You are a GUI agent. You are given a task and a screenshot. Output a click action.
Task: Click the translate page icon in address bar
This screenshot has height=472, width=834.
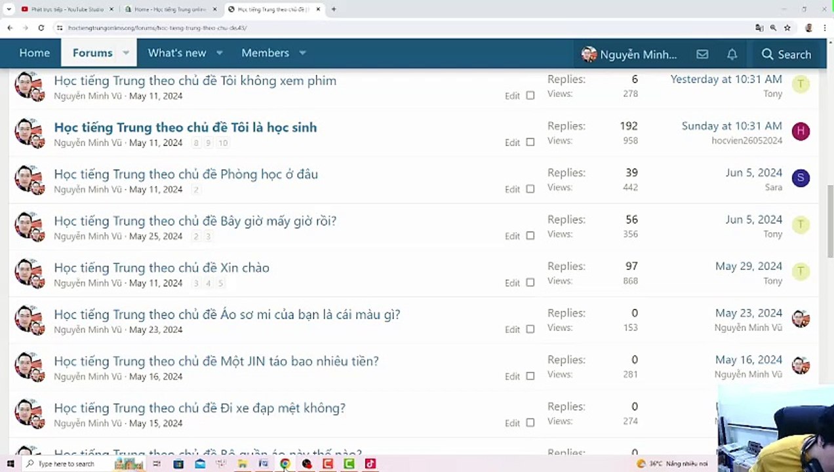759,28
